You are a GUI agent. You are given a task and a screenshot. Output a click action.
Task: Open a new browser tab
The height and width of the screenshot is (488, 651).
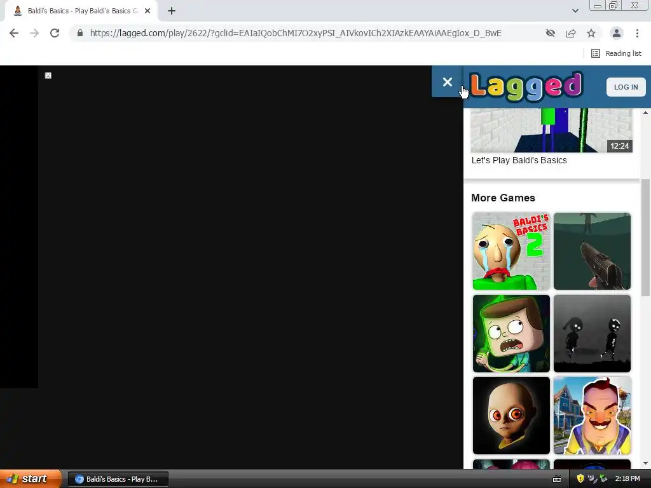coord(172,11)
